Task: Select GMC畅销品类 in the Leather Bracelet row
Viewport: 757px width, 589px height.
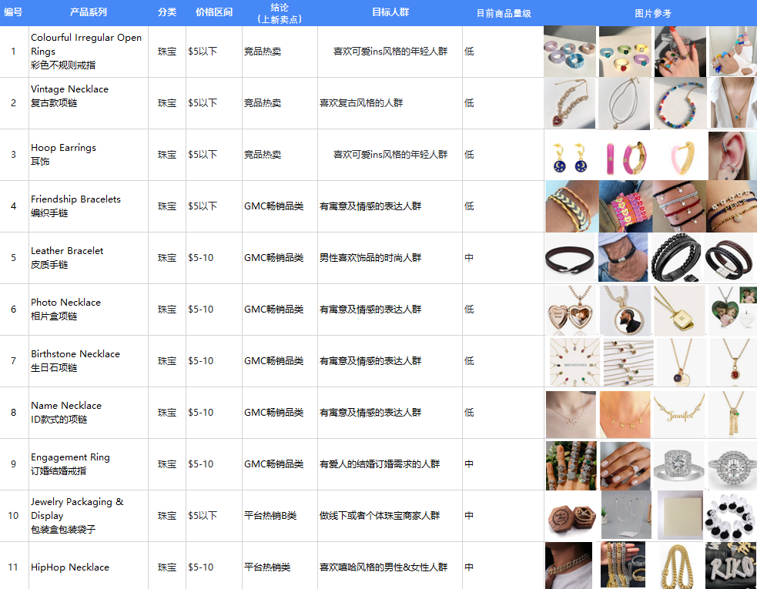Action: [280, 258]
